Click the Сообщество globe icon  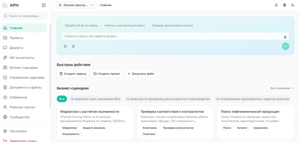5,117
